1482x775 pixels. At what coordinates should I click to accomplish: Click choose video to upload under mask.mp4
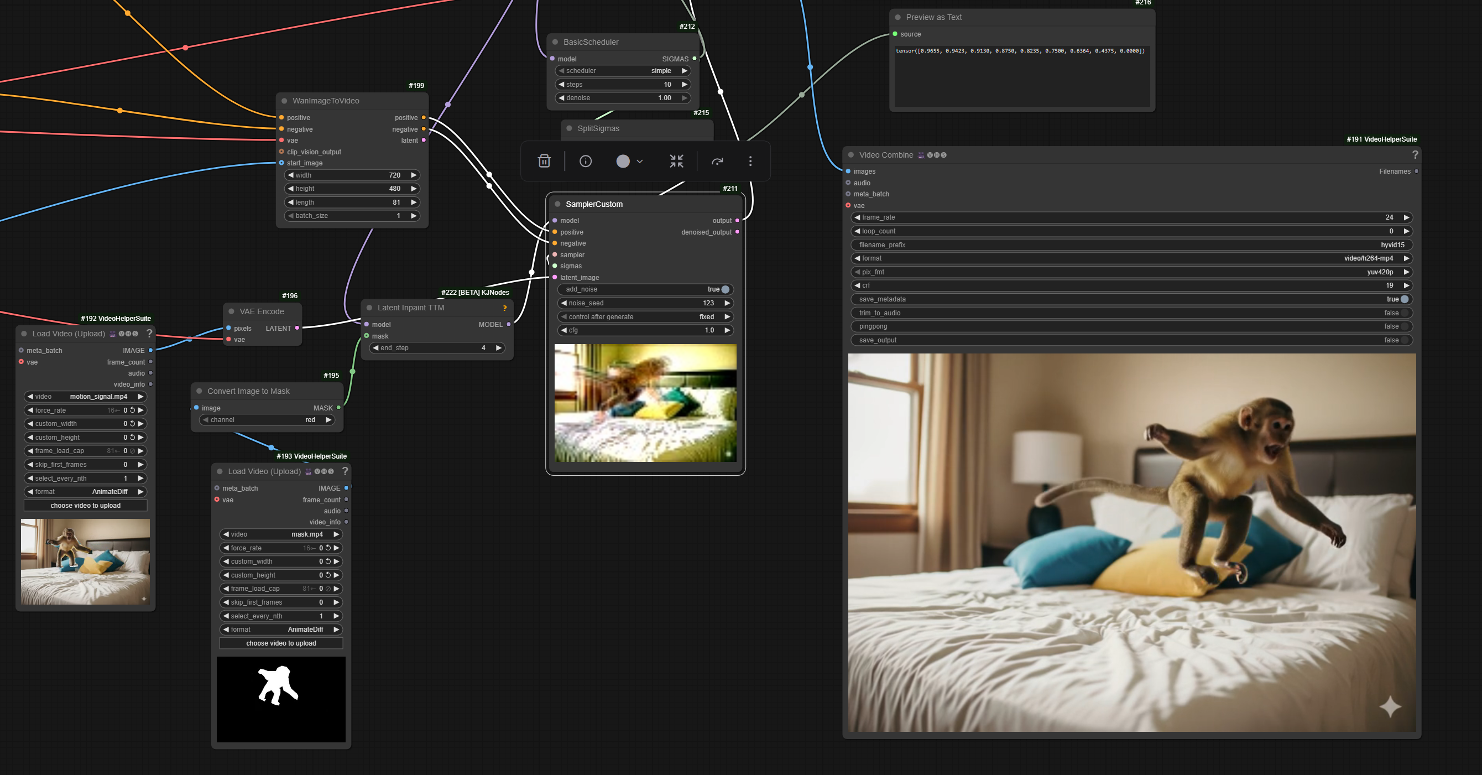281,643
